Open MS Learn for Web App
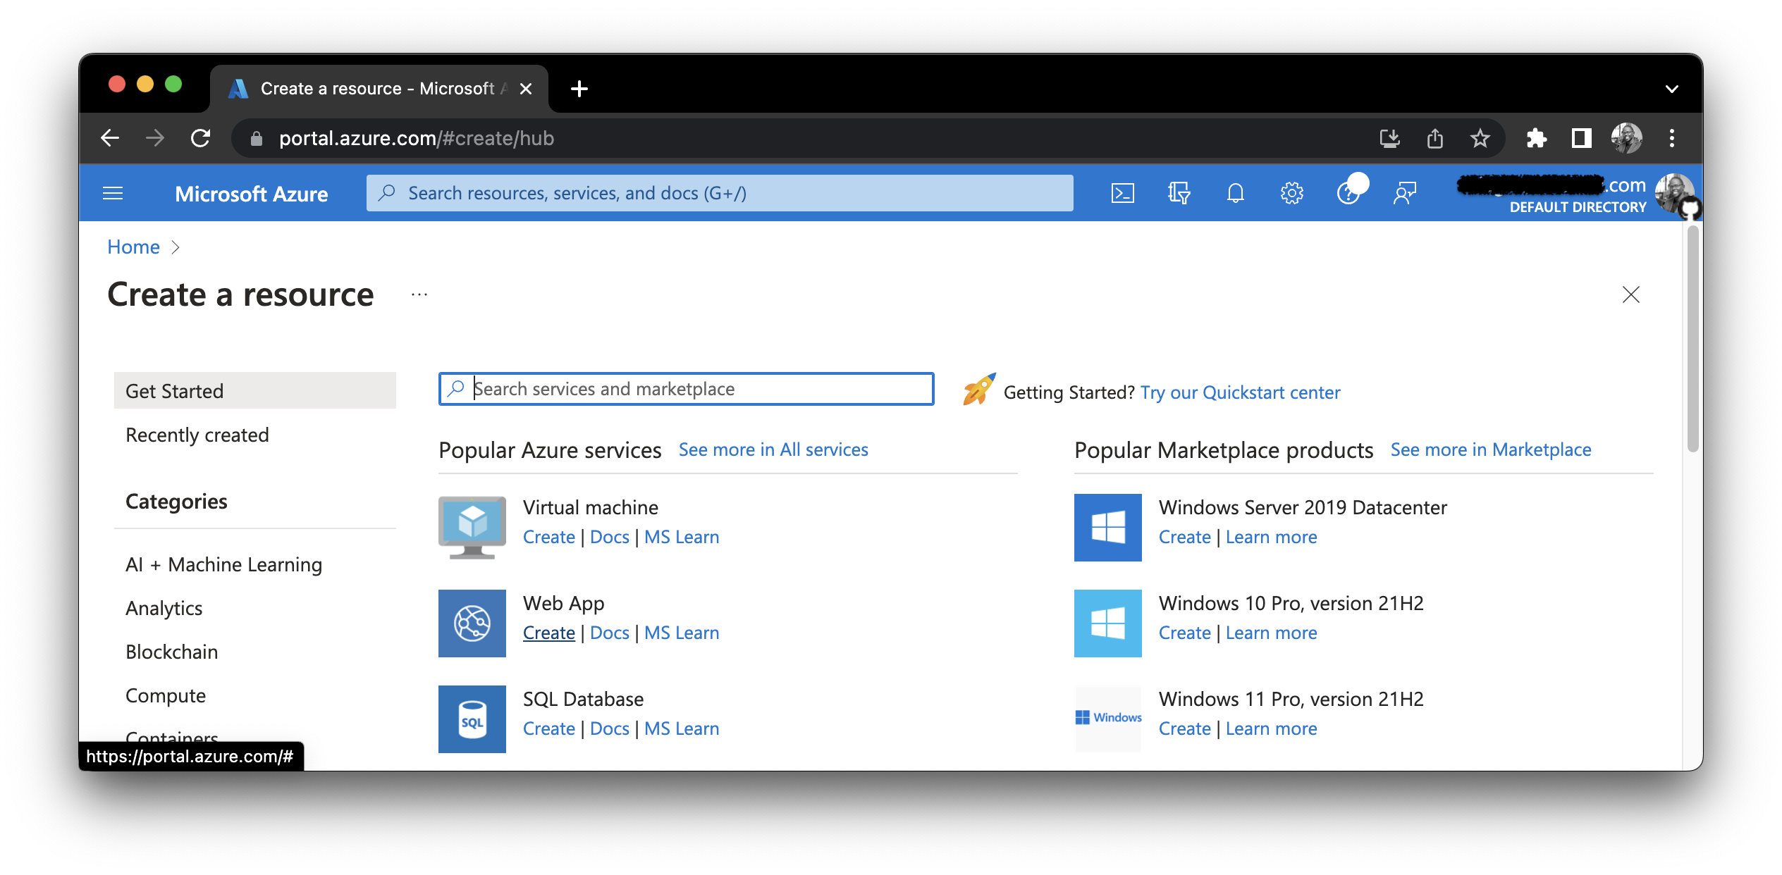 coord(682,633)
